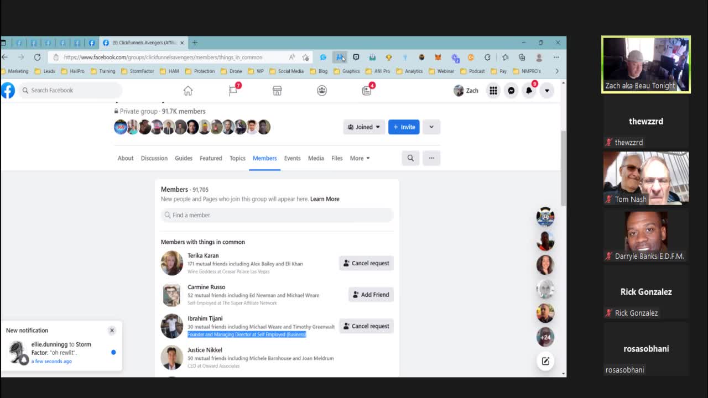The width and height of the screenshot is (708, 398).
Task: Reload the page in browser
Action: (x=37, y=57)
